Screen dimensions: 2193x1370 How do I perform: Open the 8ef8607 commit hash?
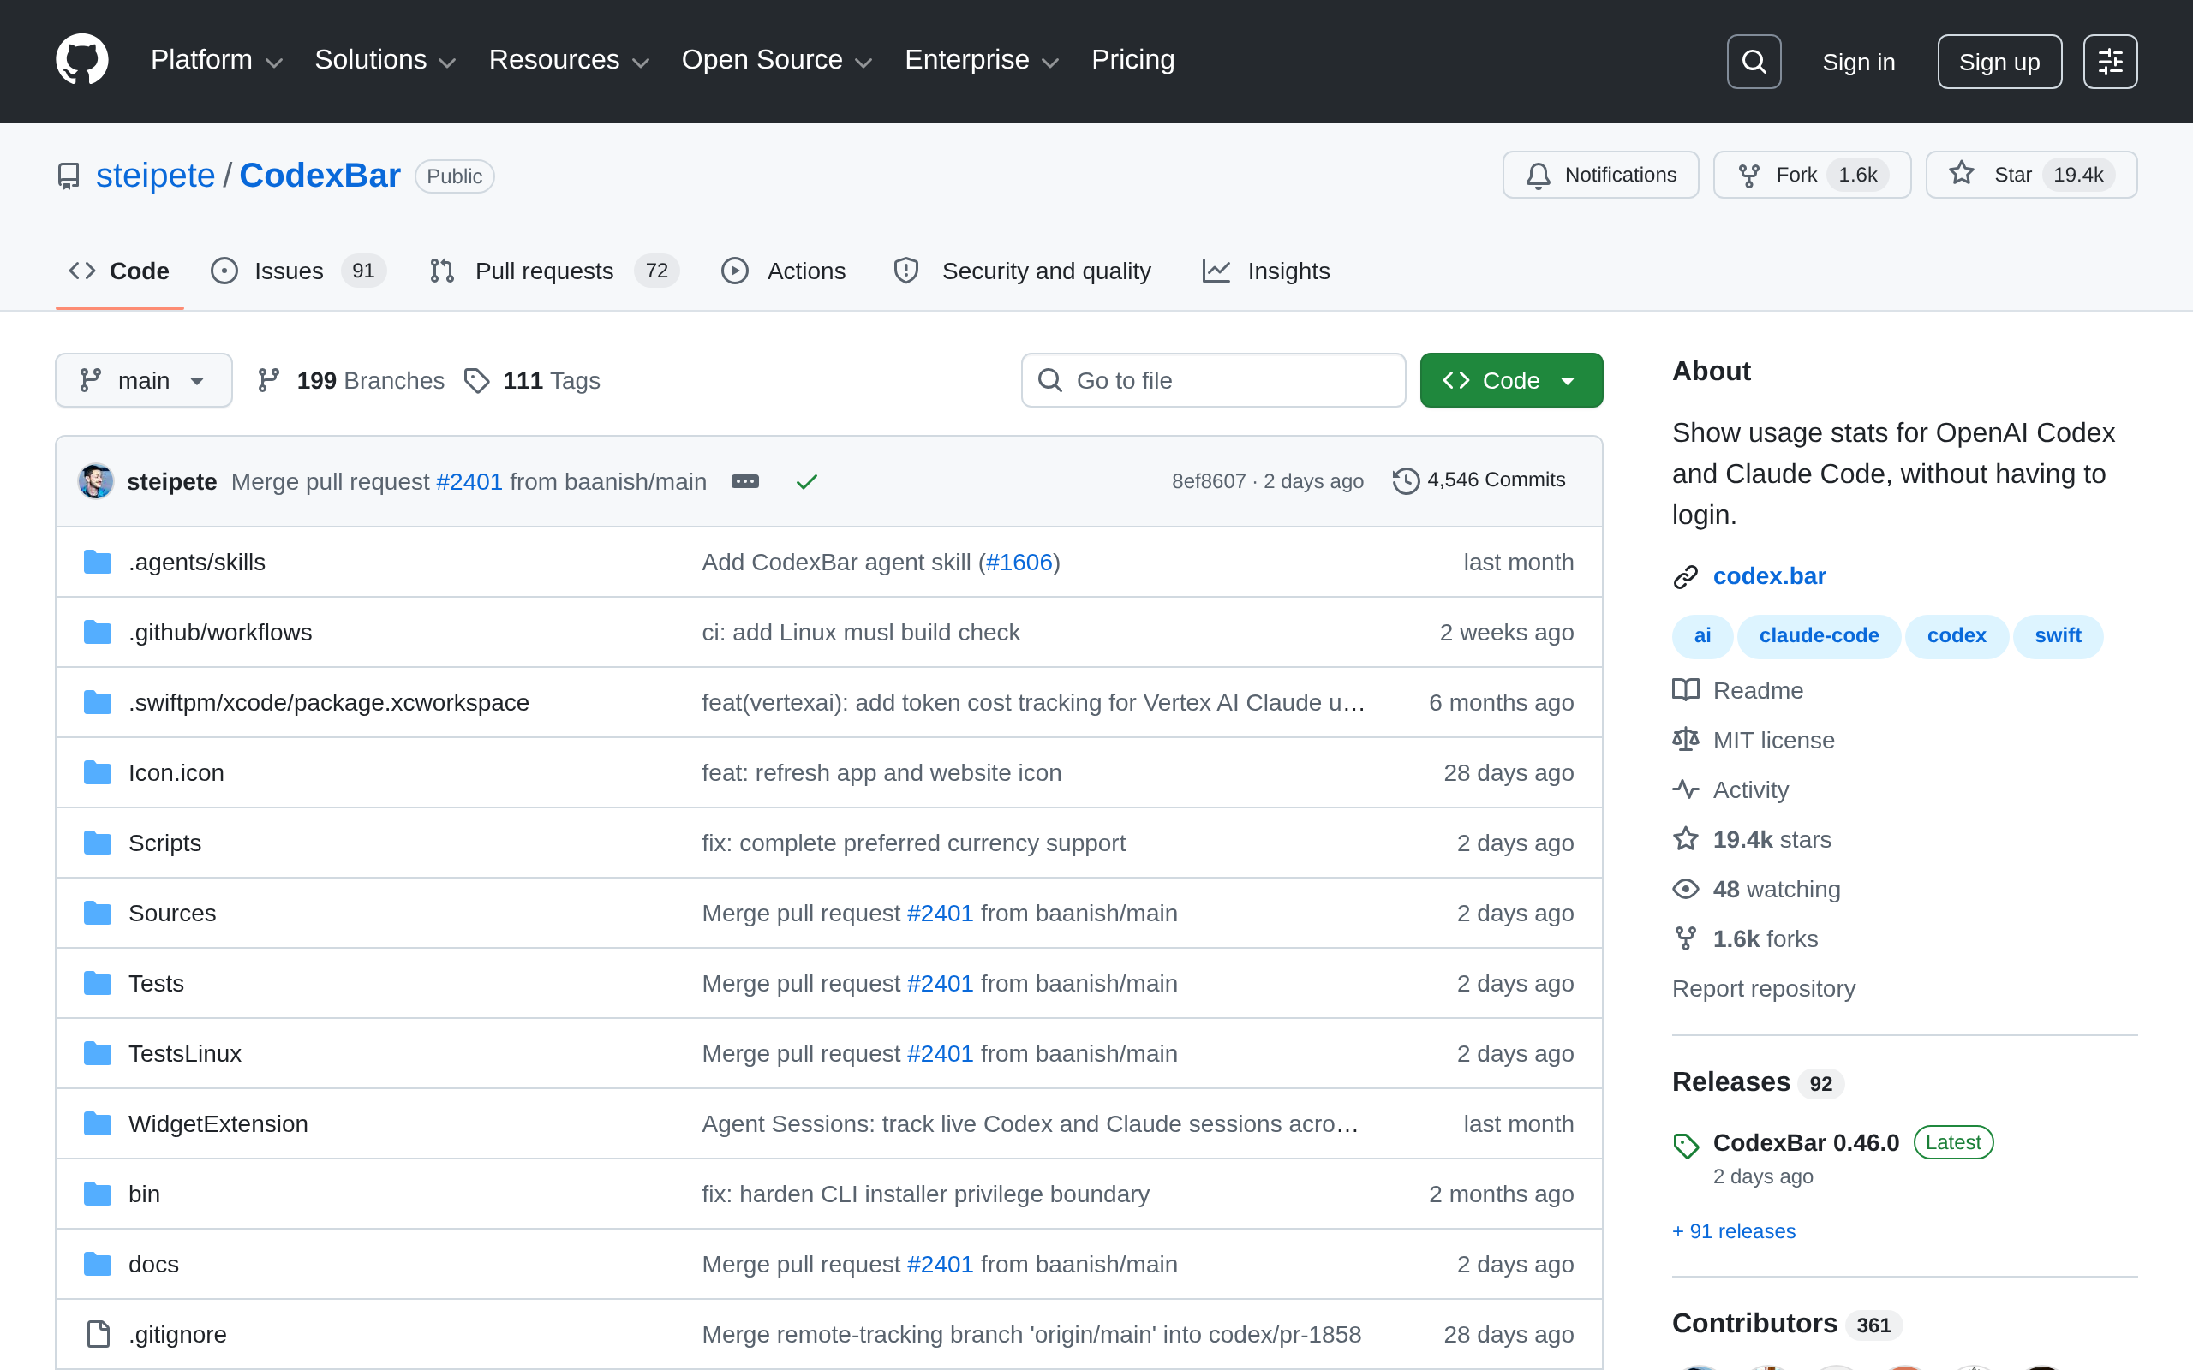(x=1209, y=481)
